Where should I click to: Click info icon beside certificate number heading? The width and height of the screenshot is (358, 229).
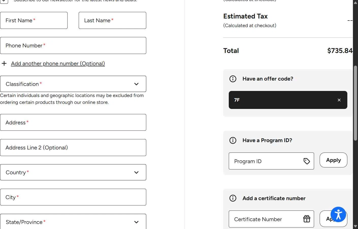pyautogui.click(x=233, y=198)
